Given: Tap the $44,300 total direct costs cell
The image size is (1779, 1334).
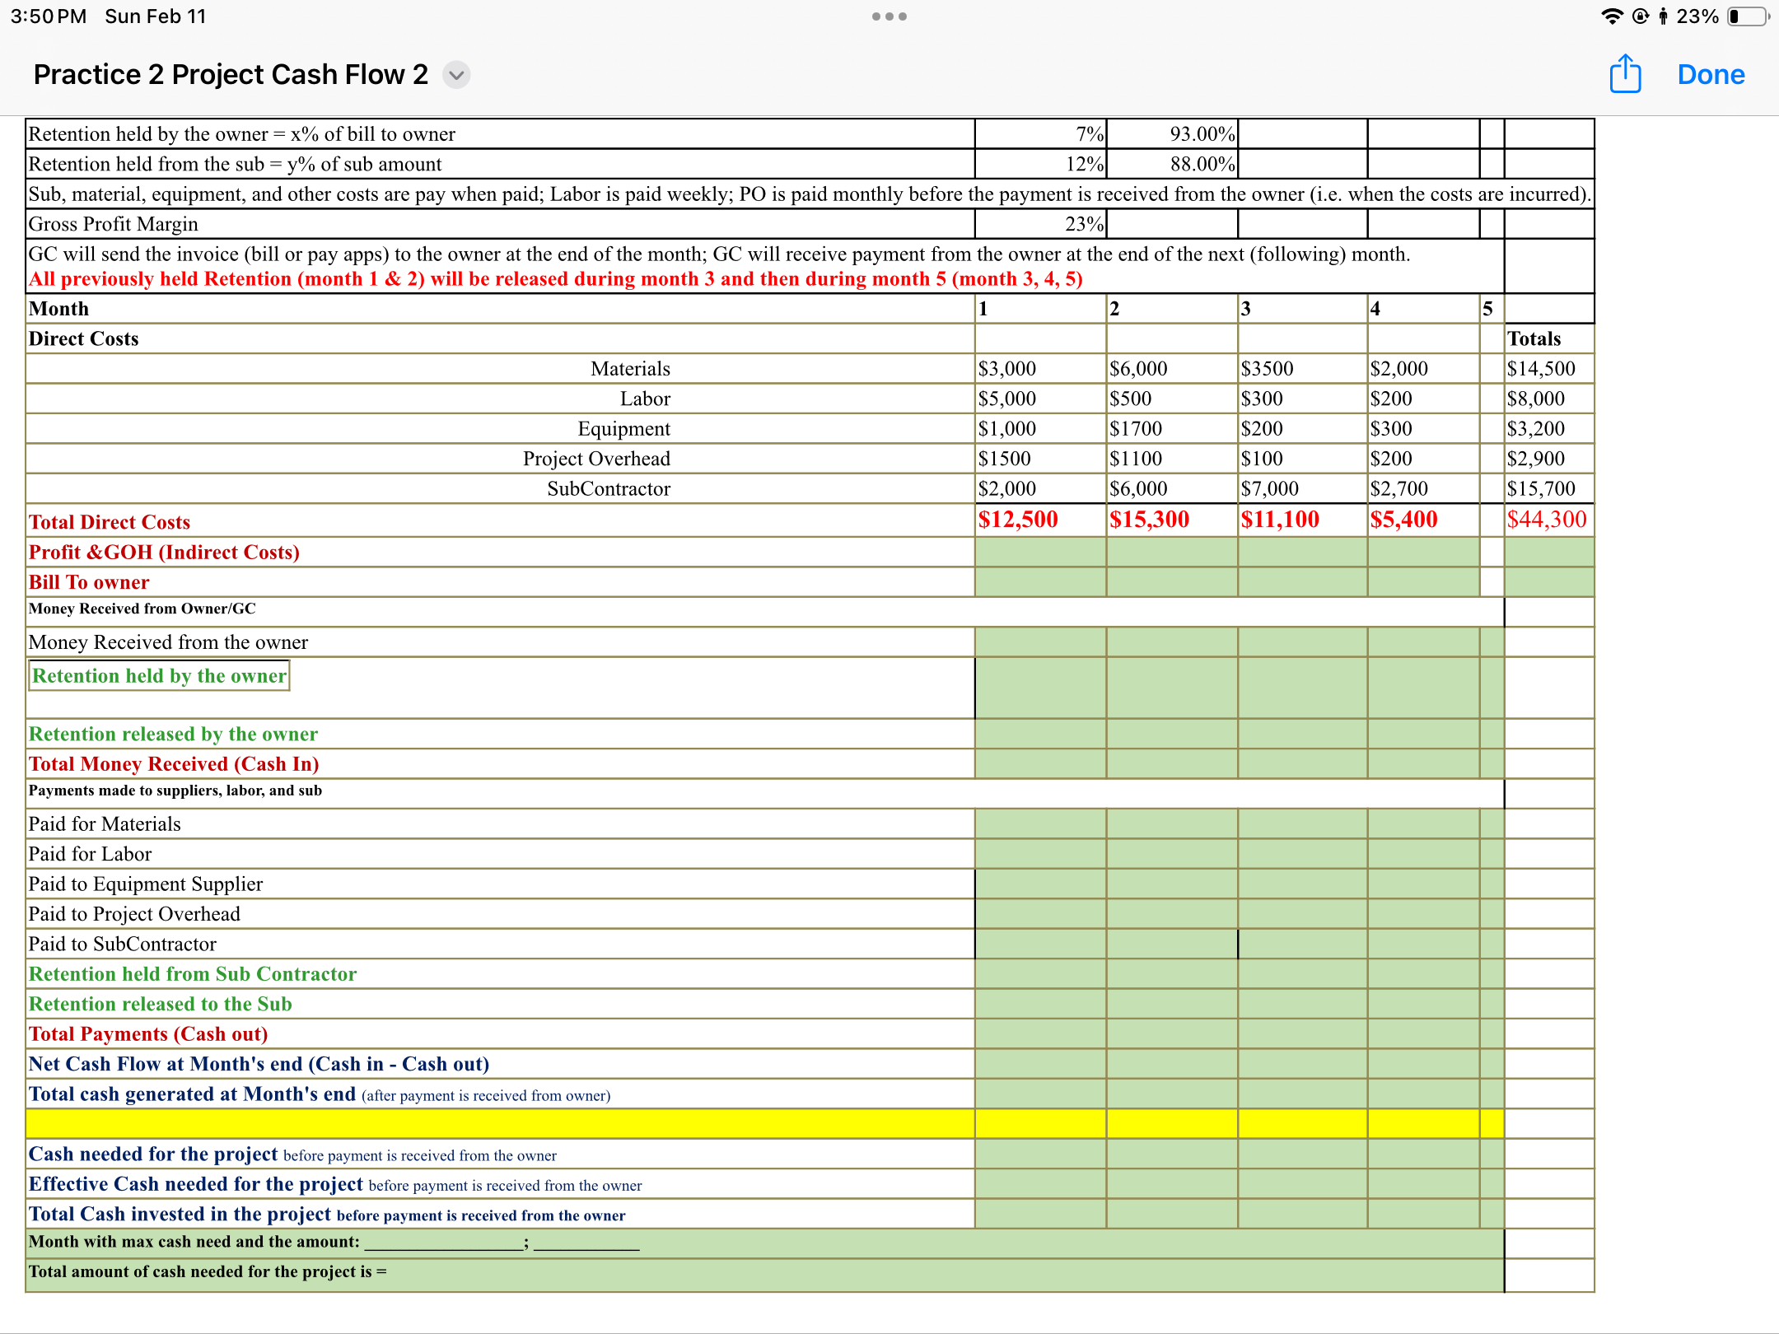Looking at the screenshot, I should tap(1547, 520).
